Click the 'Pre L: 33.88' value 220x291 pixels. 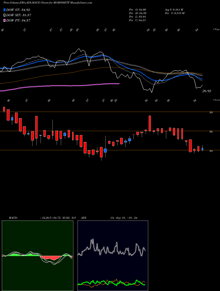(138, 17)
